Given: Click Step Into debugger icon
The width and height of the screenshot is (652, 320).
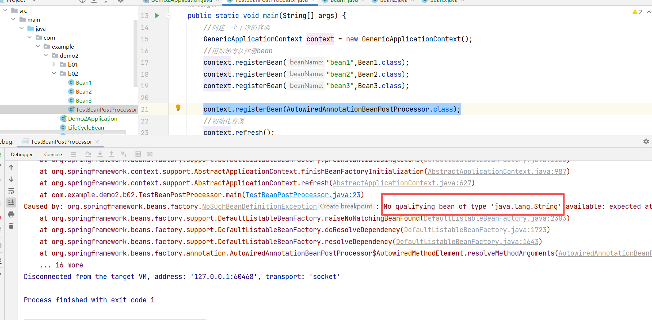Looking at the screenshot, I should 100,154.
